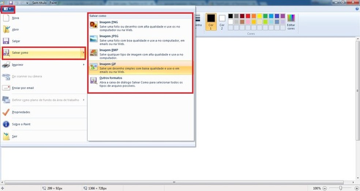Click the Sair exit icon

[x=6, y=136]
